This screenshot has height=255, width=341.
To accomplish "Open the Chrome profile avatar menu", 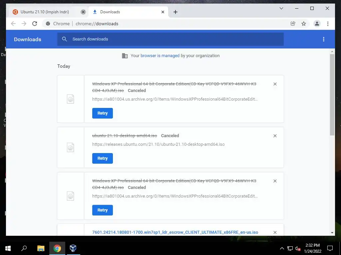I will pos(317,24).
